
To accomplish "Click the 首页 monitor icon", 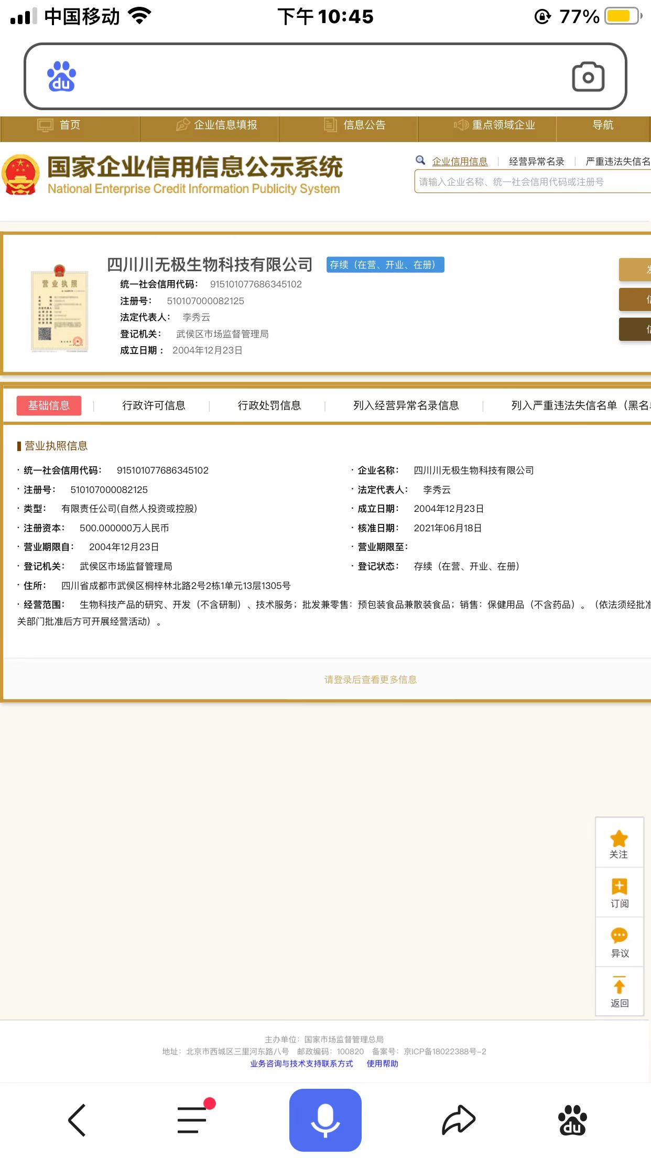I will coord(45,125).
